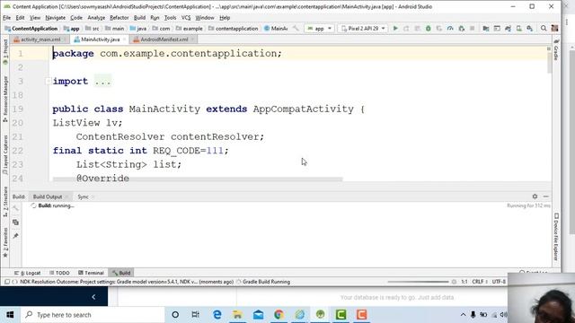575x323 pixels.
Task: Open the Android profiler gauge icon
Action: click(450, 28)
